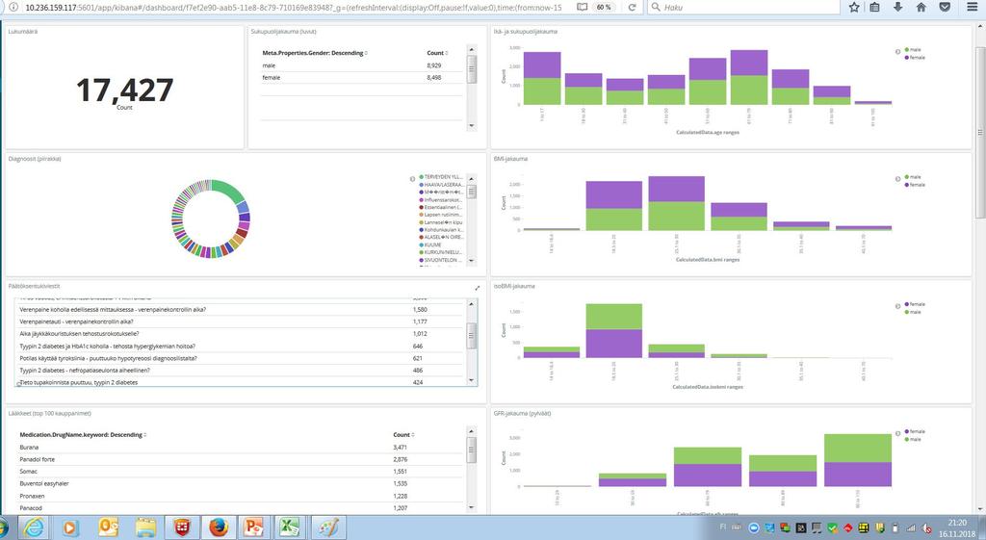
Task: Click the 'female' row in gender table
Action: coord(363,77)
